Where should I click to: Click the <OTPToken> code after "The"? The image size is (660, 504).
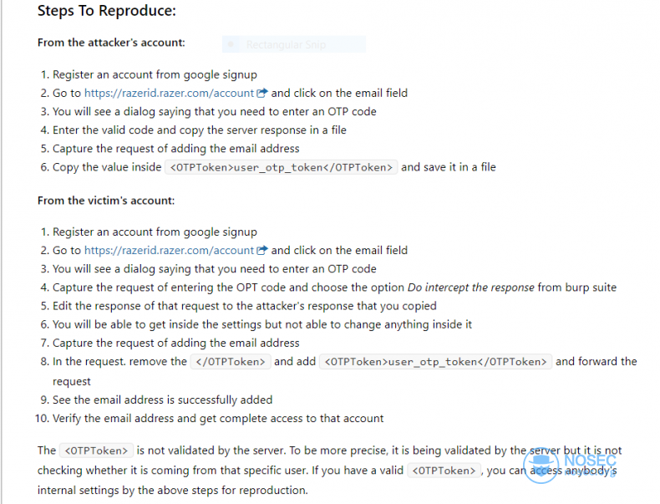[96, 451]
